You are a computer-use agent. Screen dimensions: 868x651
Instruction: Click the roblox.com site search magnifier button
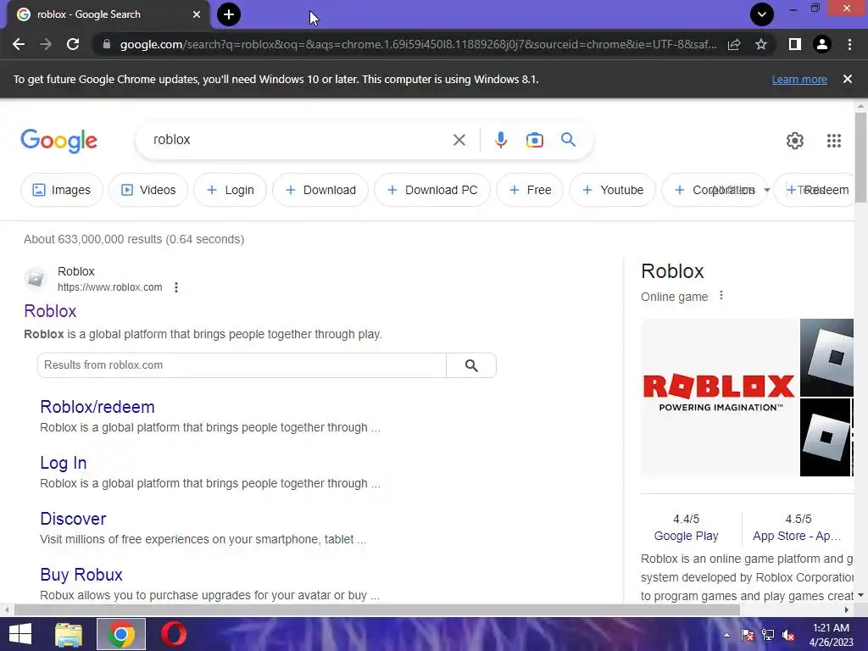(471, 365)
